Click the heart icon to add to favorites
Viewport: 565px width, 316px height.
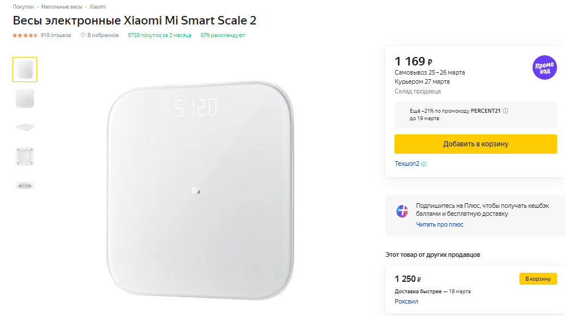click(x=83, y=35)
